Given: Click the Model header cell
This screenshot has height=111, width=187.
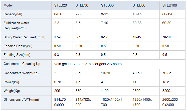Looking at the screenshot, I should pyautogui.click(x=9, y=5).
